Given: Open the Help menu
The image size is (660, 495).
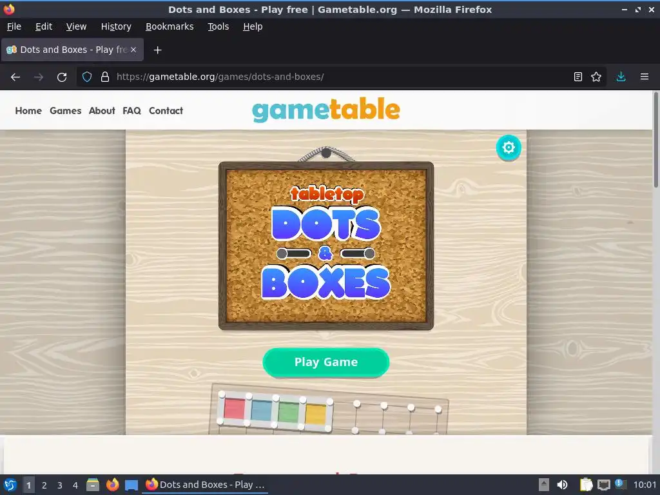Looking at the screenshot, I should pos(253,26).
